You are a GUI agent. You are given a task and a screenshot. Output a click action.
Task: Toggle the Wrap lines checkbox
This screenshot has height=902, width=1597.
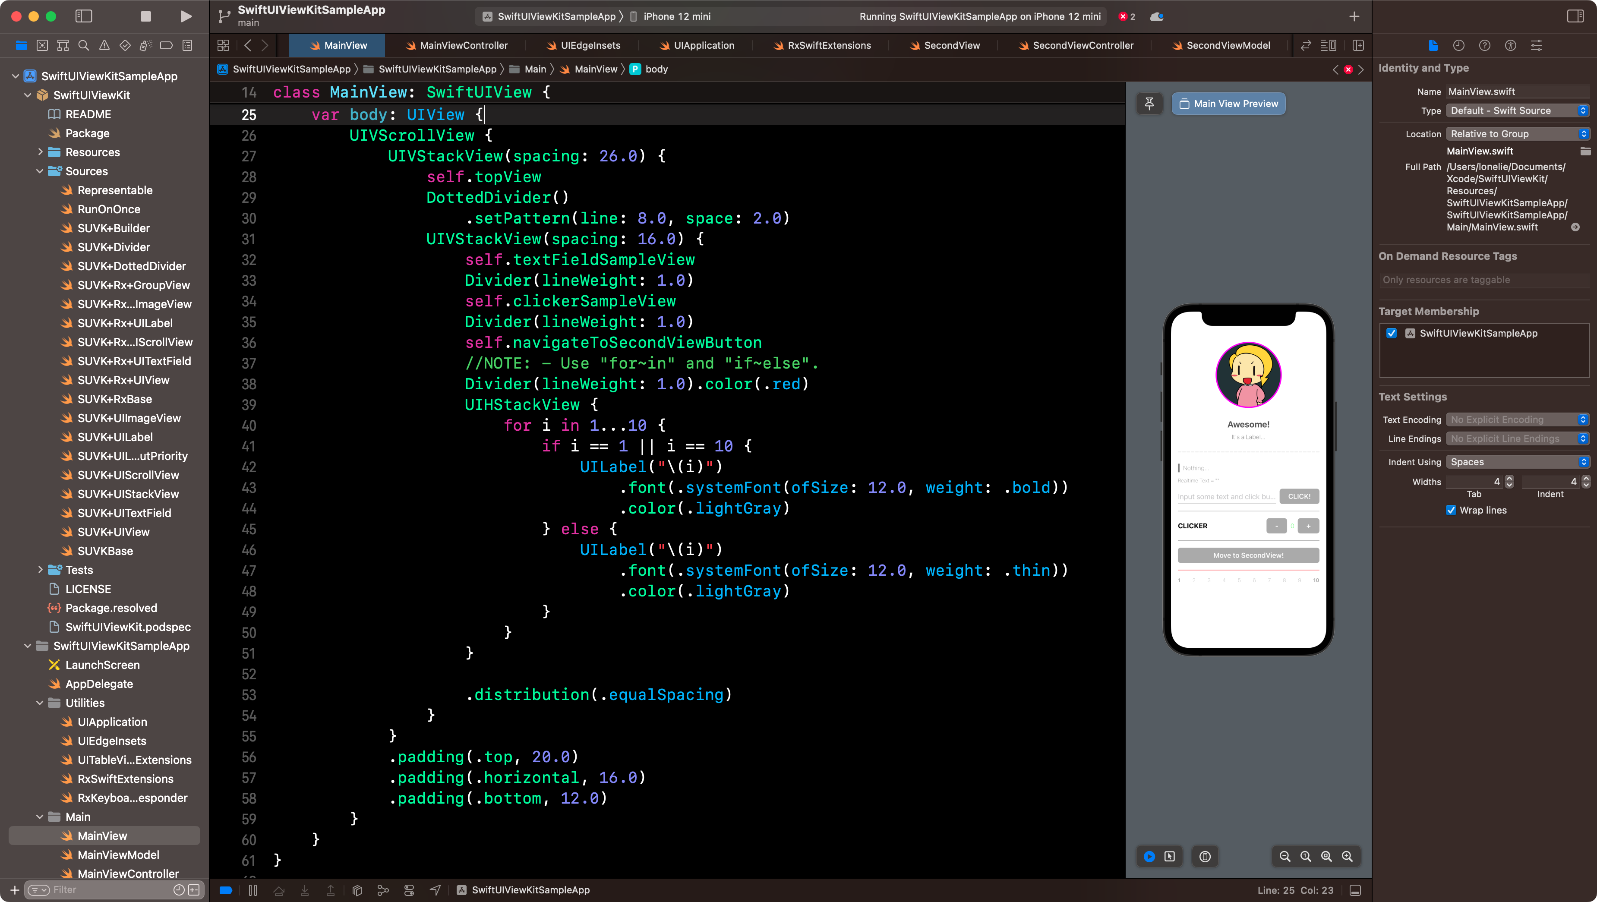tap(1451, 510)
